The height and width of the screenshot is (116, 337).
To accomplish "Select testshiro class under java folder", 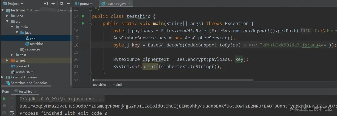I will pos(34,44).
